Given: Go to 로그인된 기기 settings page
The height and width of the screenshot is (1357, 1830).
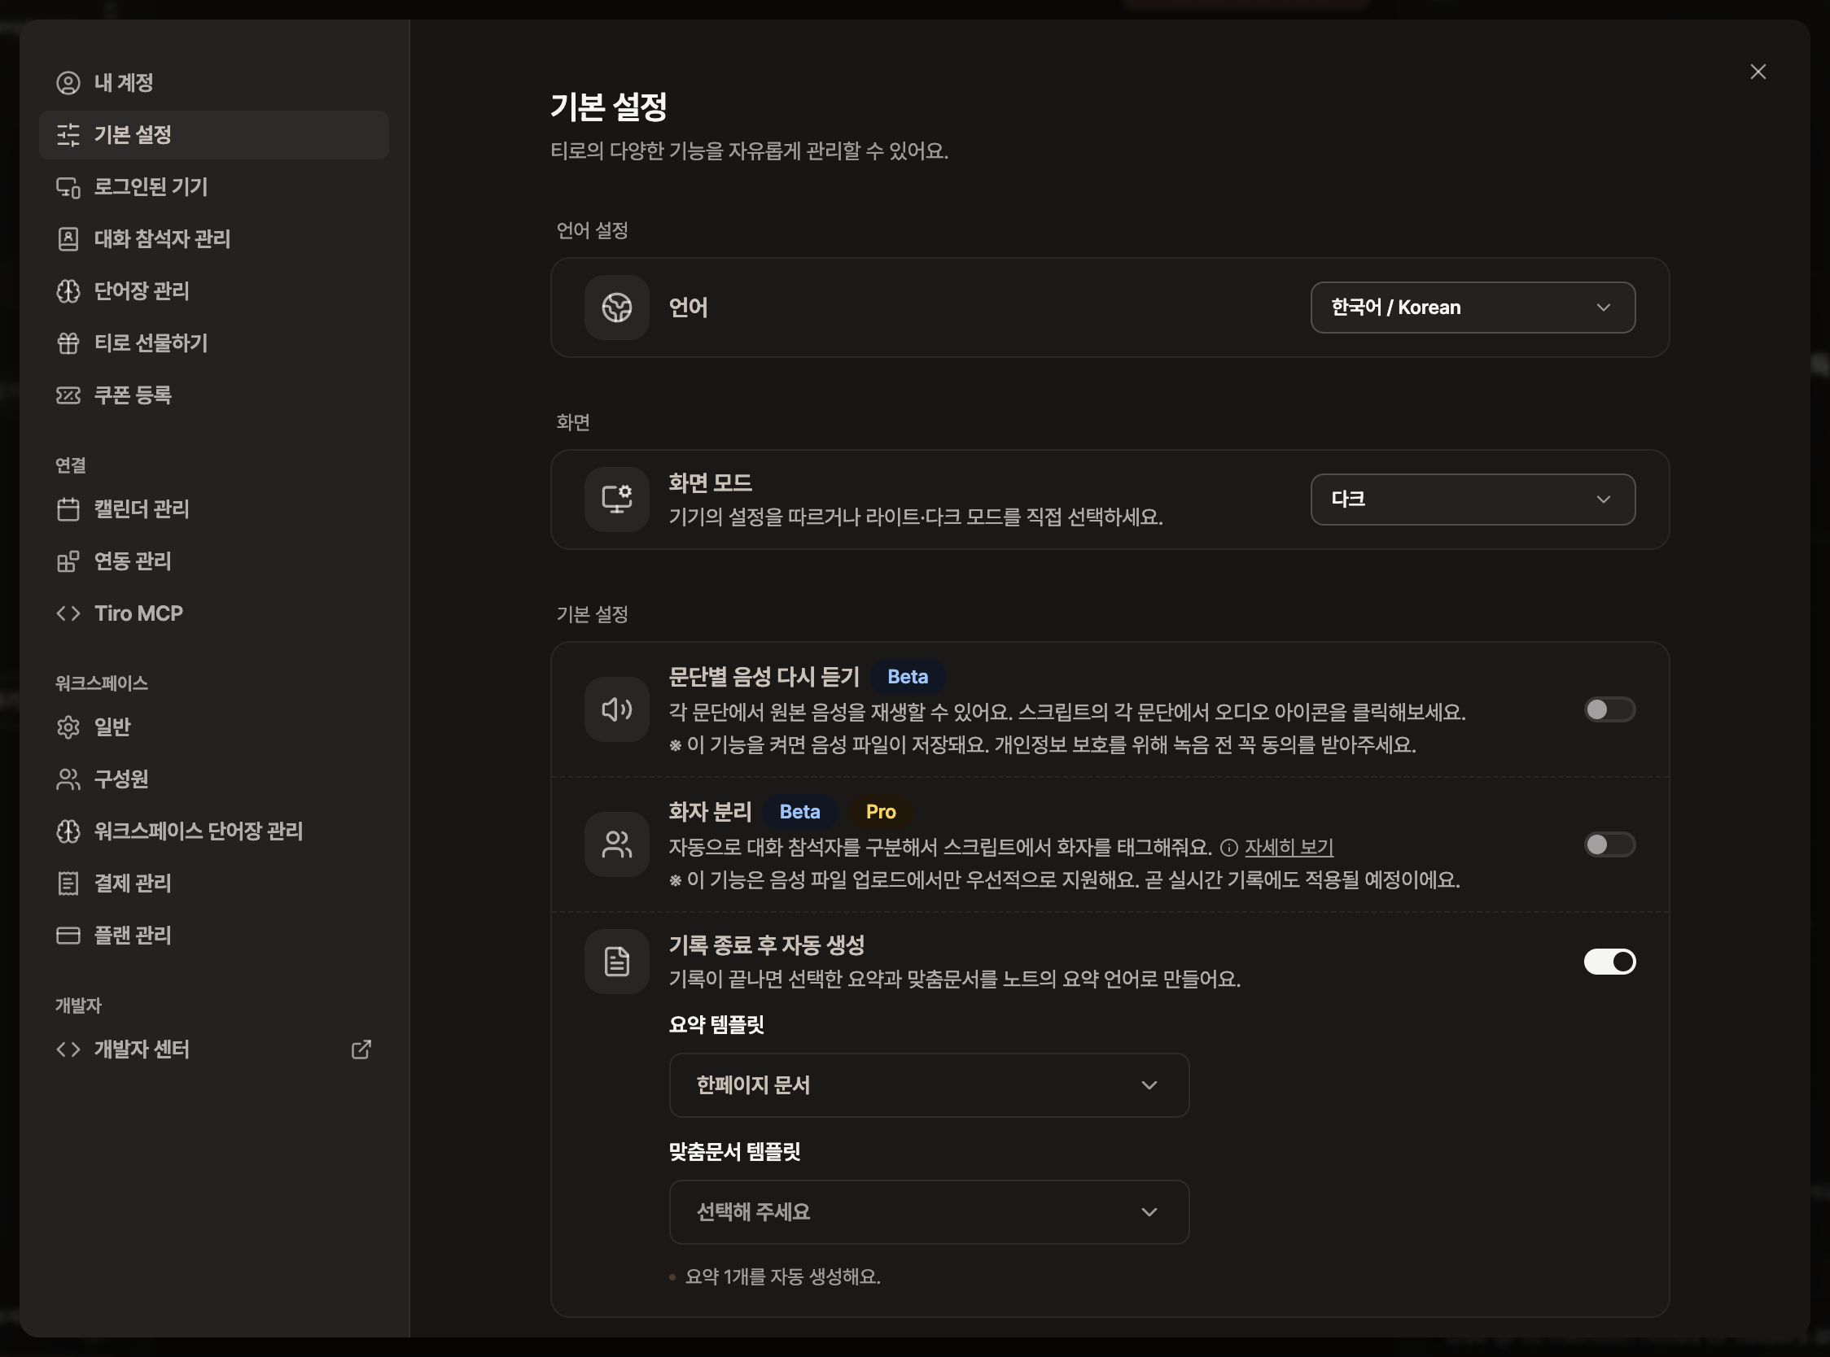Looking at the screenshot, I should coord(213,187).
